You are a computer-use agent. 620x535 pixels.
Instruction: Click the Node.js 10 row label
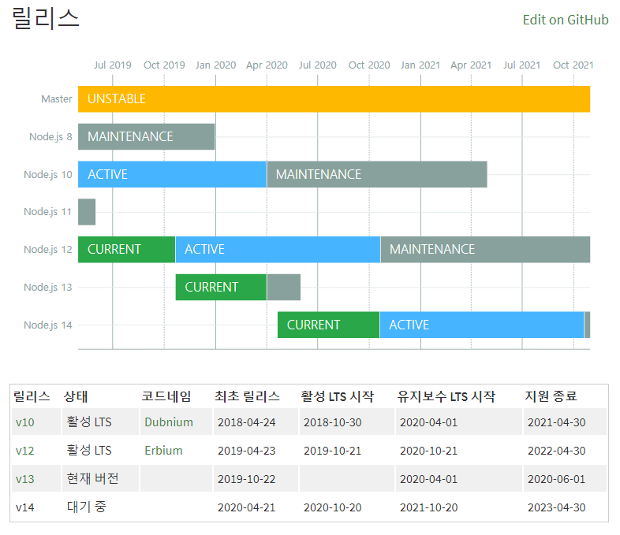pyautogui.click(x=48, y=174)
